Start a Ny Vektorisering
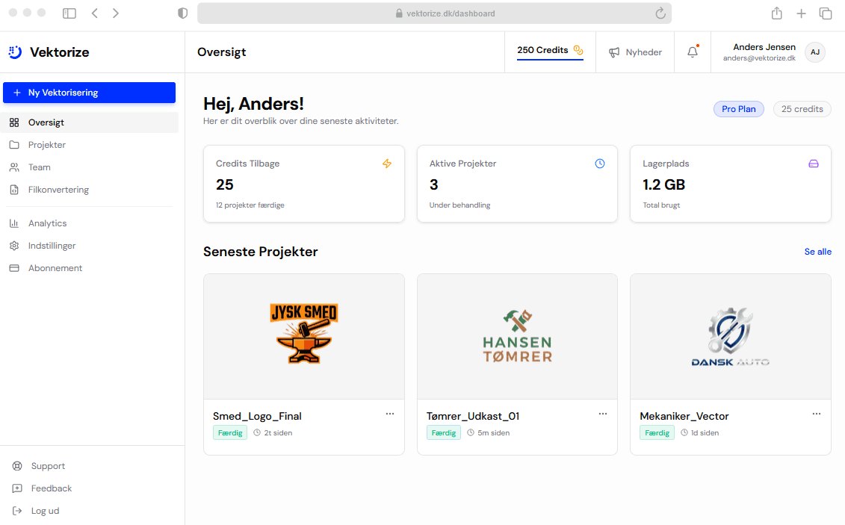845x525 pixels. coord(89,92)
